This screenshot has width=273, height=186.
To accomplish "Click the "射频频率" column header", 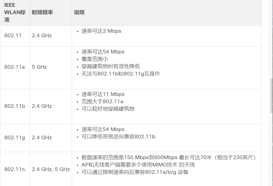I will pyautogui.click(x=42, y=13).
